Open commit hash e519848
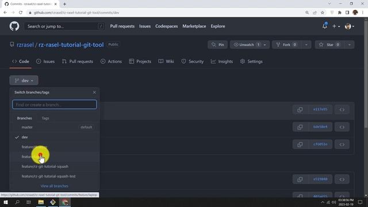The height and width of the screenshot is (207, 368). tap(320, 179)
